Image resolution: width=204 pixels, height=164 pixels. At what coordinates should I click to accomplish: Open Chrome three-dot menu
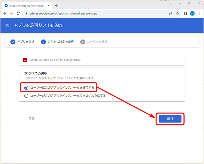(x=199, y=13)
